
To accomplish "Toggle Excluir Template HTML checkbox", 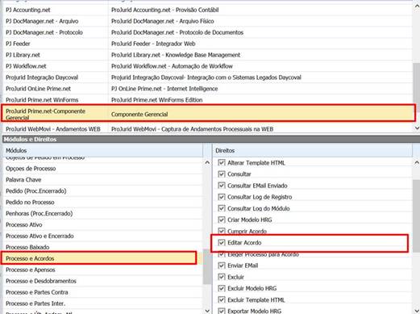I will pos(222,299).
